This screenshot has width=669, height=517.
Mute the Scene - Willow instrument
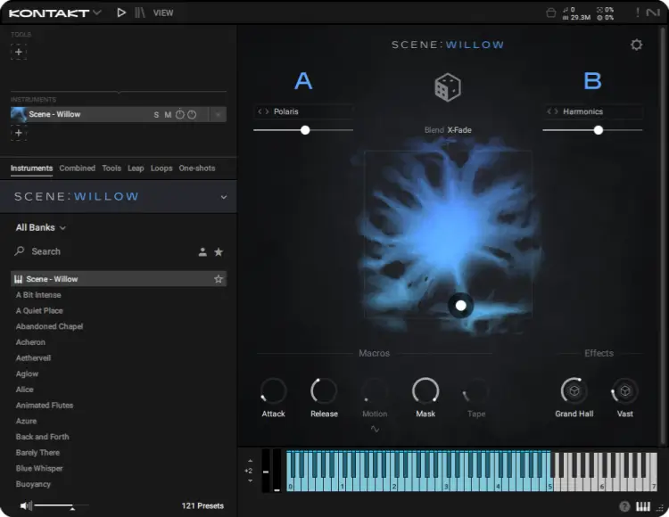click(x=168, y=115)
